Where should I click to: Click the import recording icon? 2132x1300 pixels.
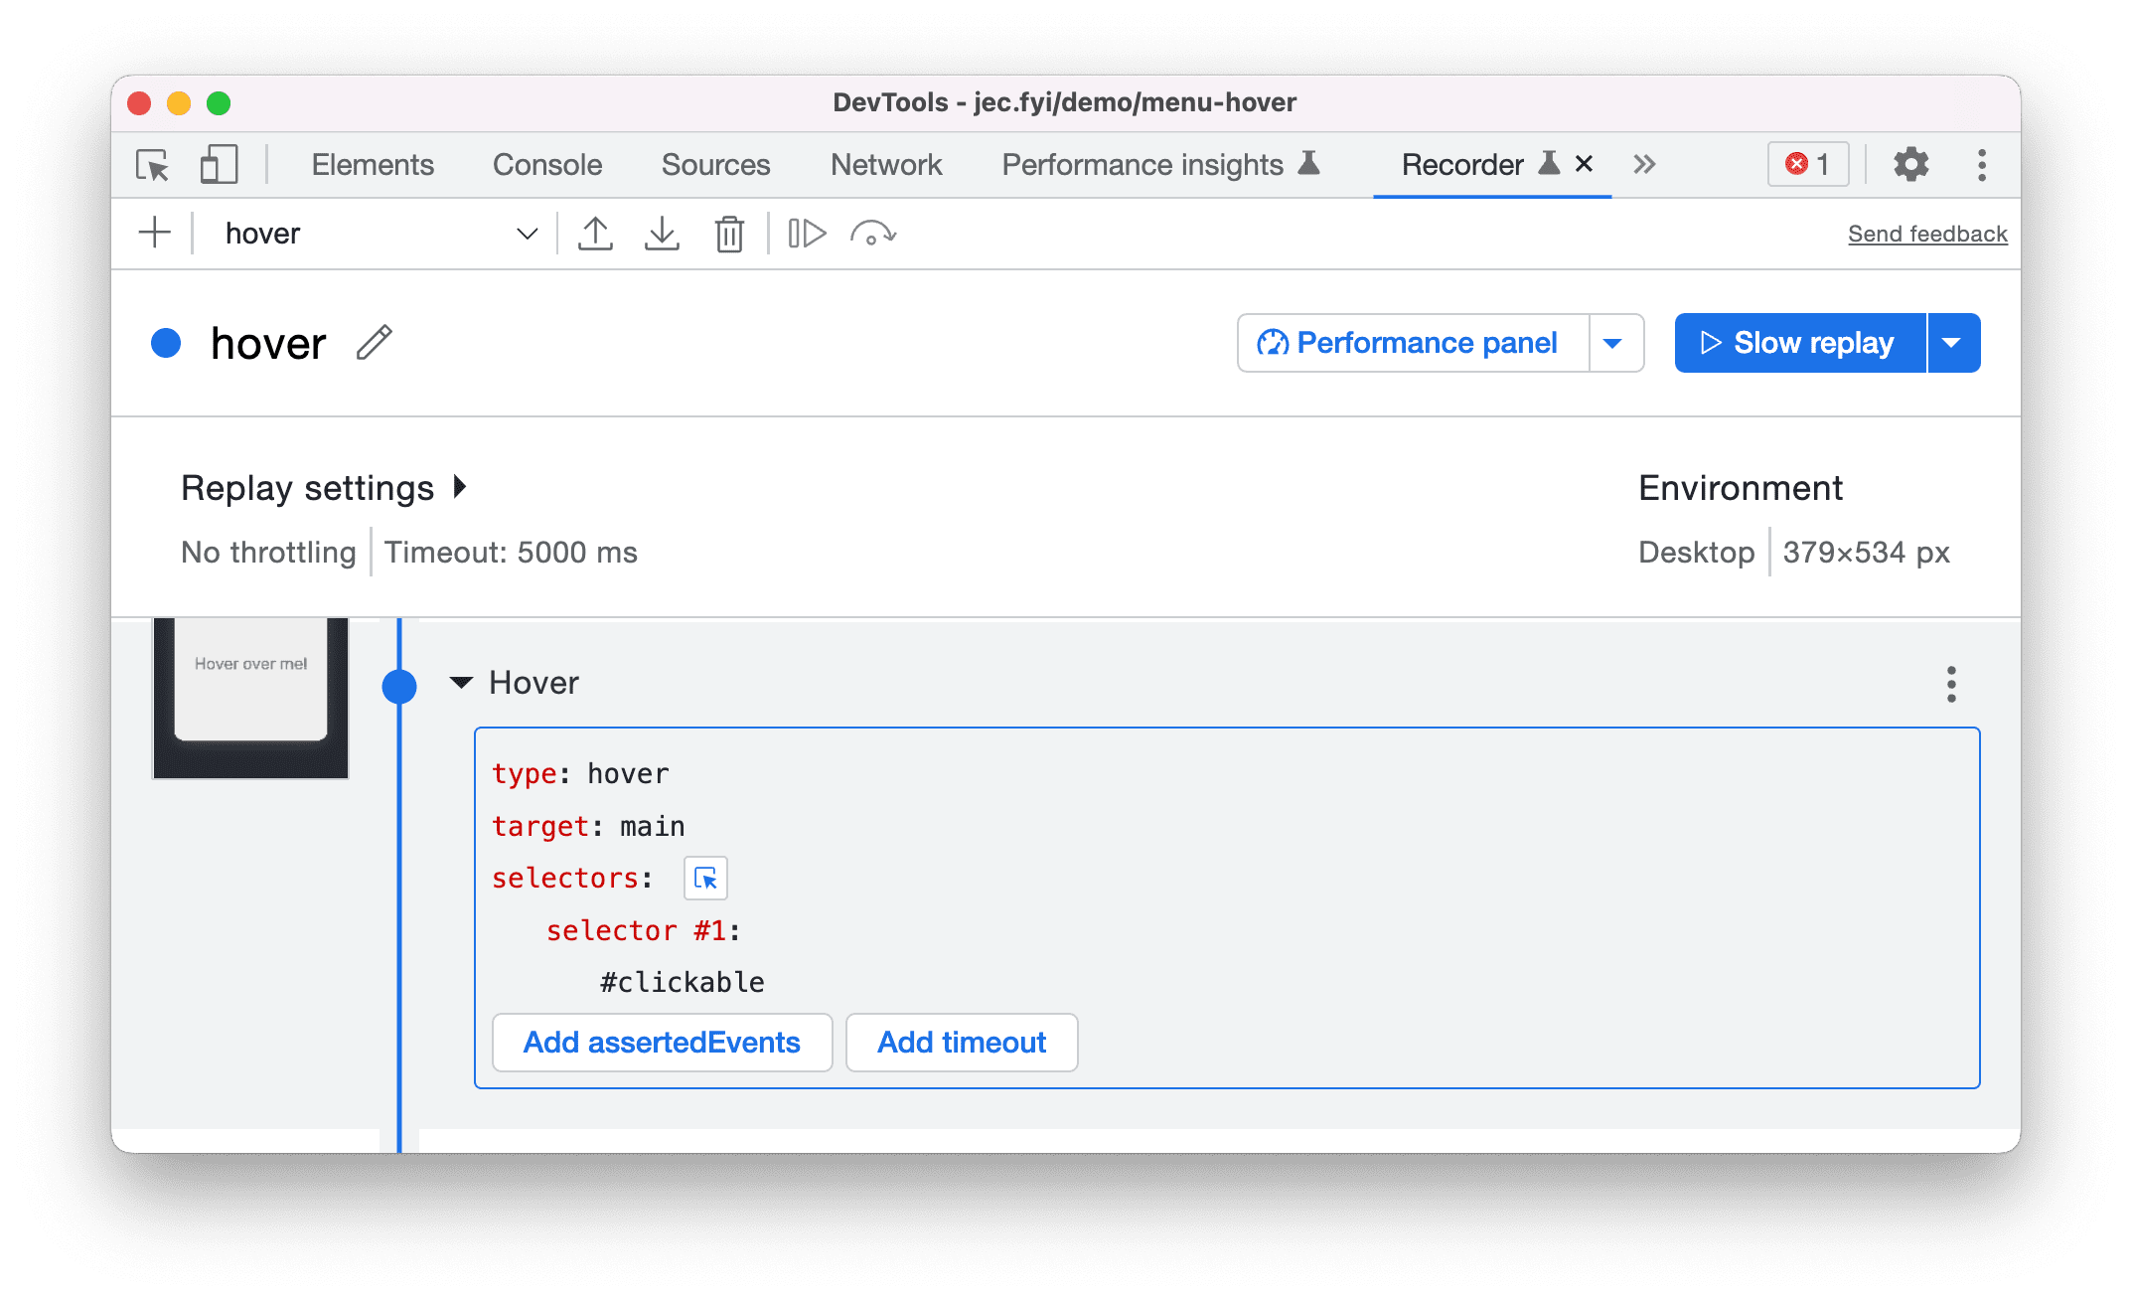[x=661, y=232]
